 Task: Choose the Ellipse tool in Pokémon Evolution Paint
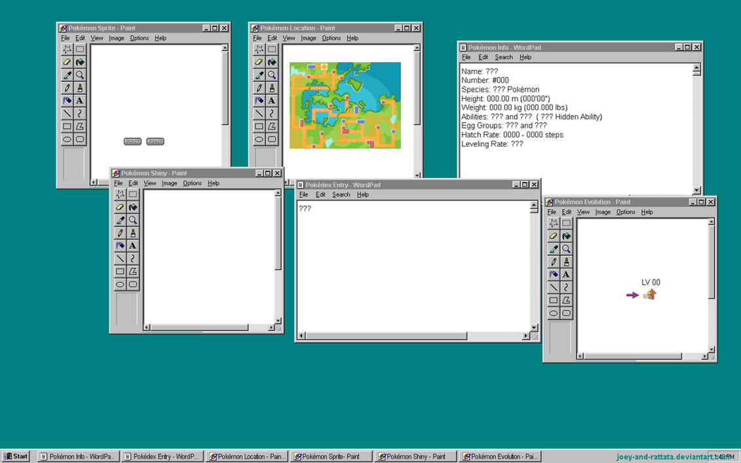coord(554,313)
